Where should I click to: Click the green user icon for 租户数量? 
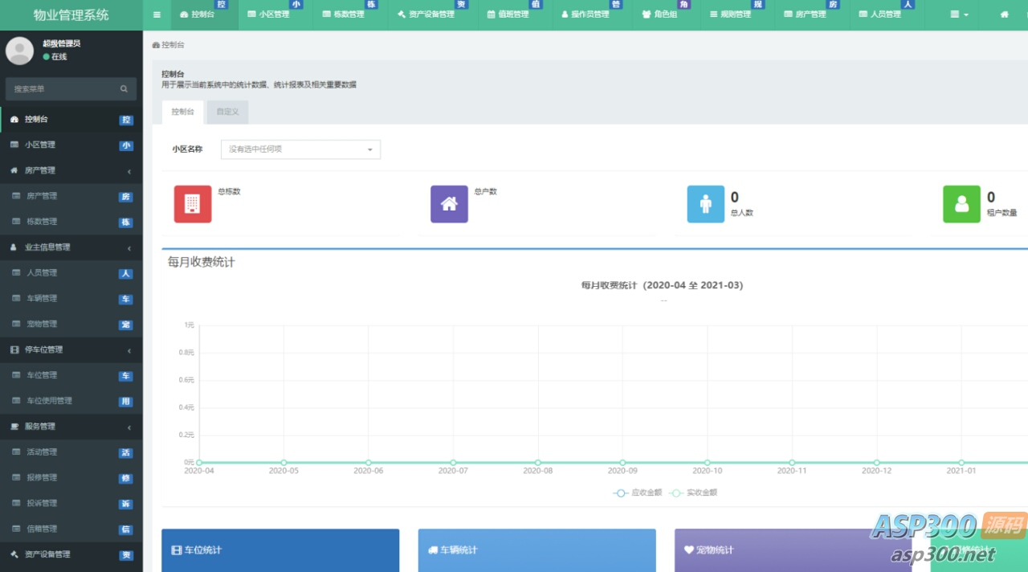[961, 204]
